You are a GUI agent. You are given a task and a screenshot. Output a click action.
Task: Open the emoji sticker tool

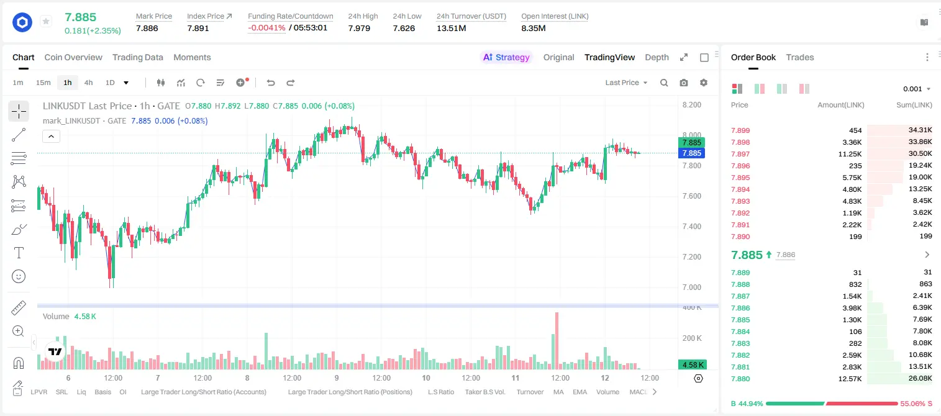click(19, 276)
